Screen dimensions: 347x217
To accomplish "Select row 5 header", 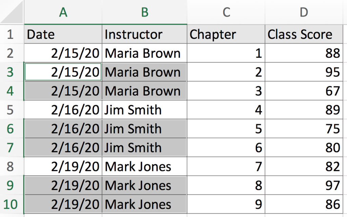I will (x=11, y=110).
